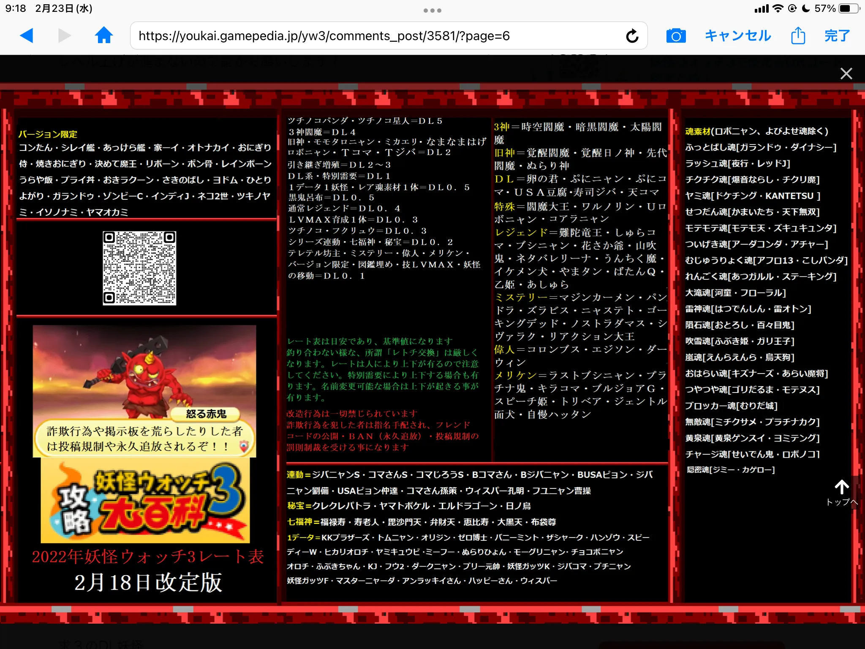The width and height of the screenshot is (865, 649).
Task: Tap the 魂素材 heading text
Action: 698,131
